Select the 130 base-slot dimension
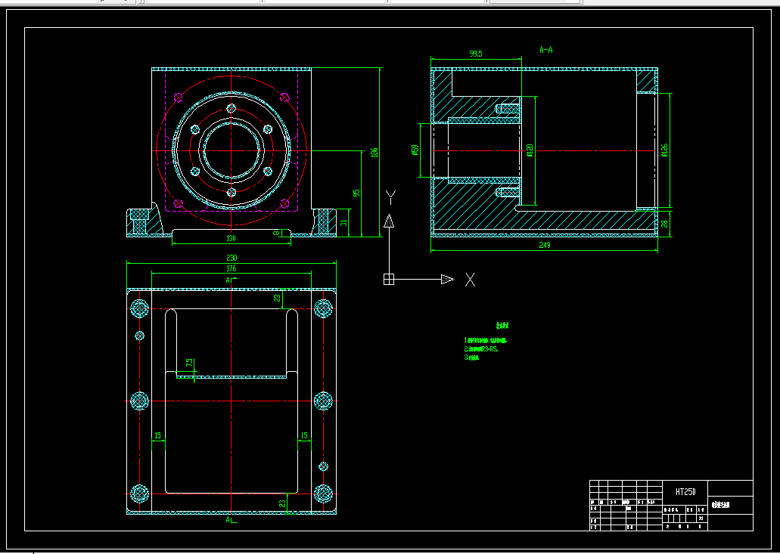This screenshot has height=554, width=780. click(x=232, y=239)
